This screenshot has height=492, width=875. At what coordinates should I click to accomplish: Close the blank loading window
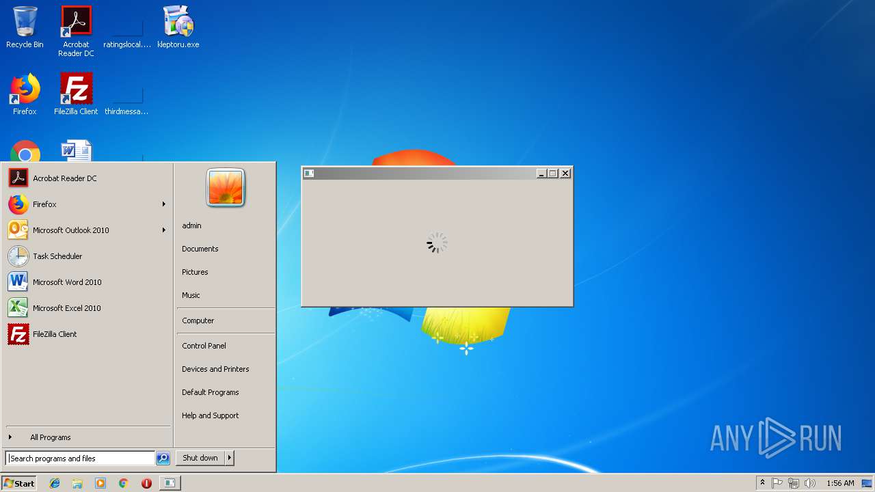[x=565, y=174]
